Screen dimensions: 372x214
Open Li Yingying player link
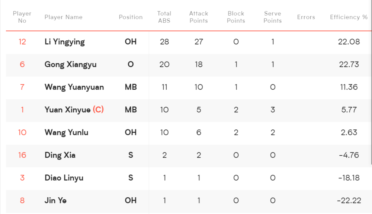(64, 42)
